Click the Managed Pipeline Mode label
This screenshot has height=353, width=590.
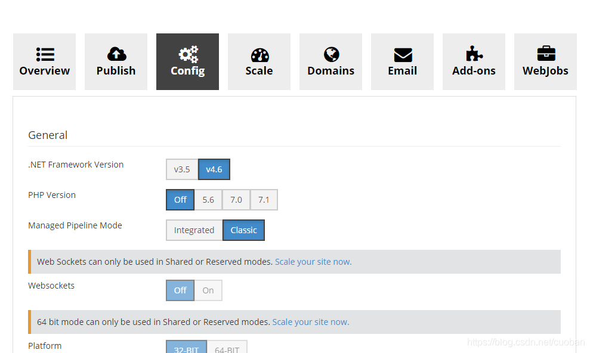pos(75,225)
